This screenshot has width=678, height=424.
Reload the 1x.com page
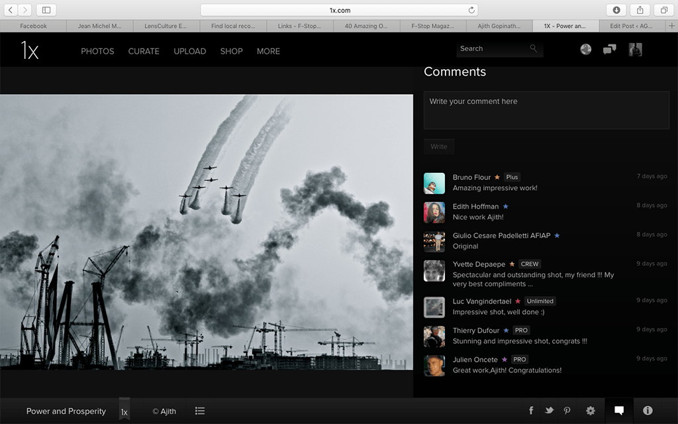point(470,9)
